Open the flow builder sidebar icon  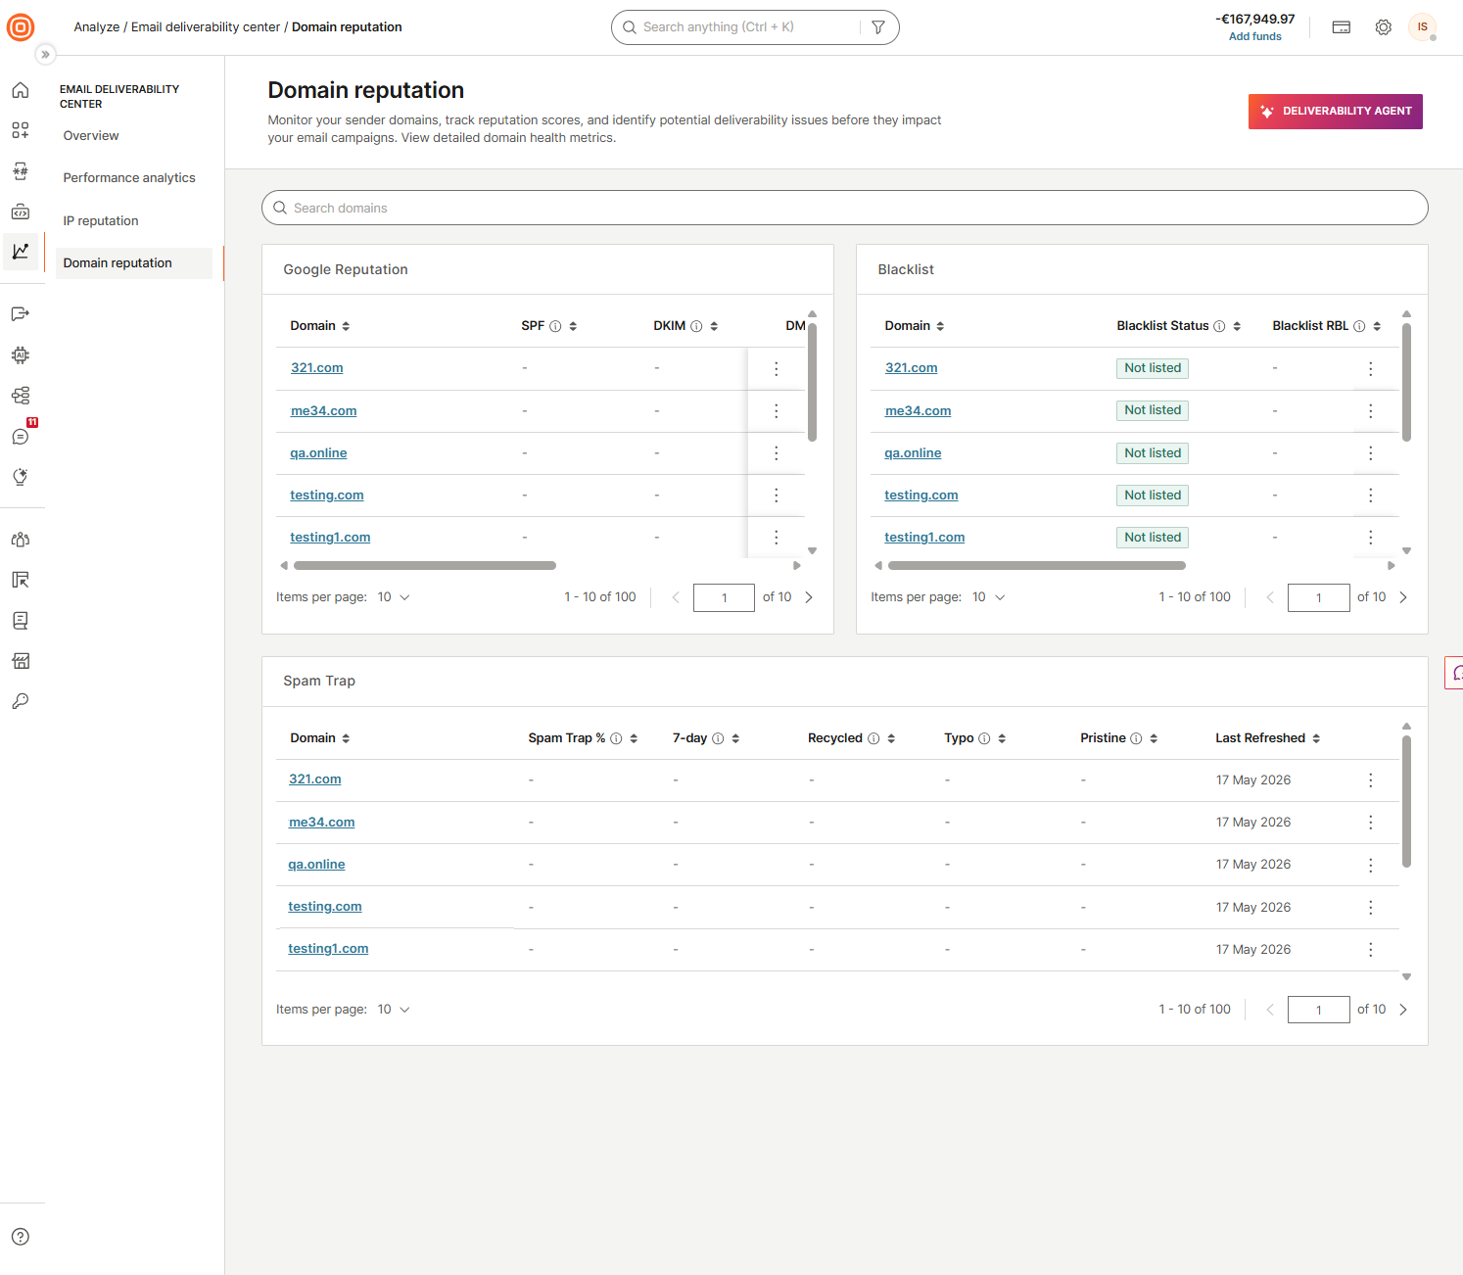21,396
